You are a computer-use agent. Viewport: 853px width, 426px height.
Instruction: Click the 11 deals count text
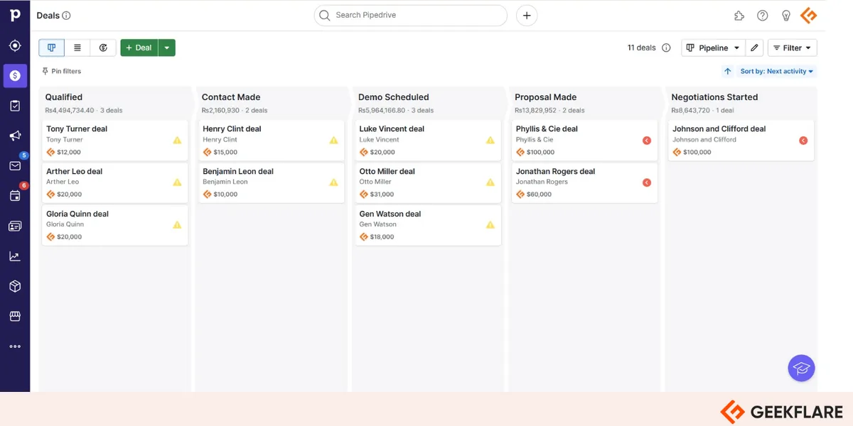641,48
